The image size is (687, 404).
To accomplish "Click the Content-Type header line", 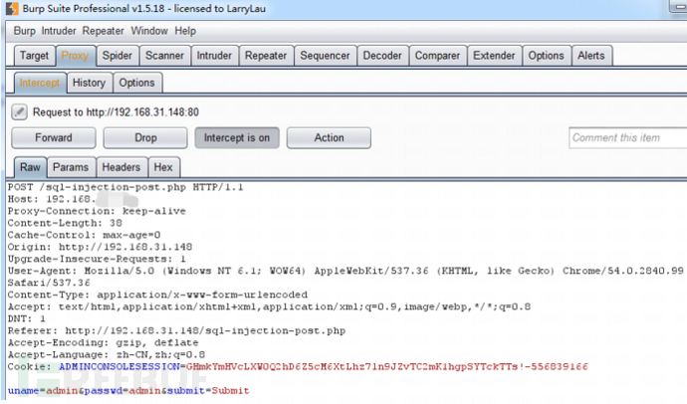I will pyautogui.click(x=157, y=295).
